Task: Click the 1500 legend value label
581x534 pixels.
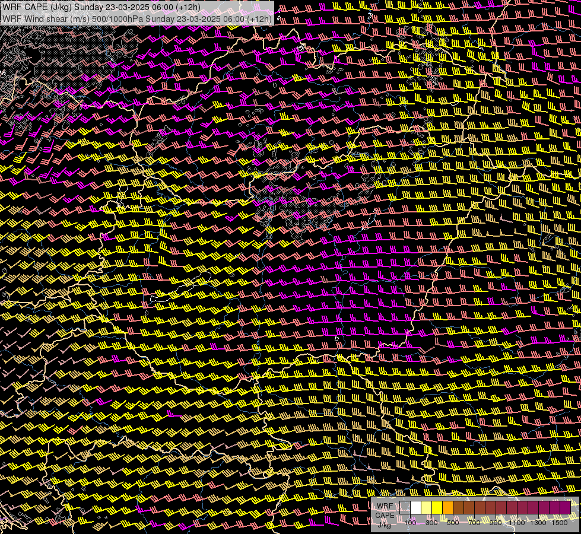Action: tap(560, 523)
